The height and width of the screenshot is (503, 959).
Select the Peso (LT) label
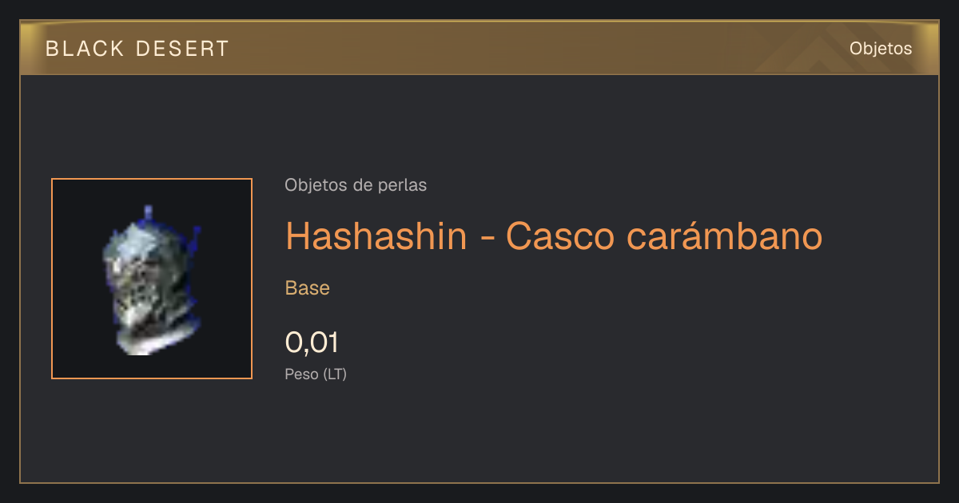pos(316,374)
